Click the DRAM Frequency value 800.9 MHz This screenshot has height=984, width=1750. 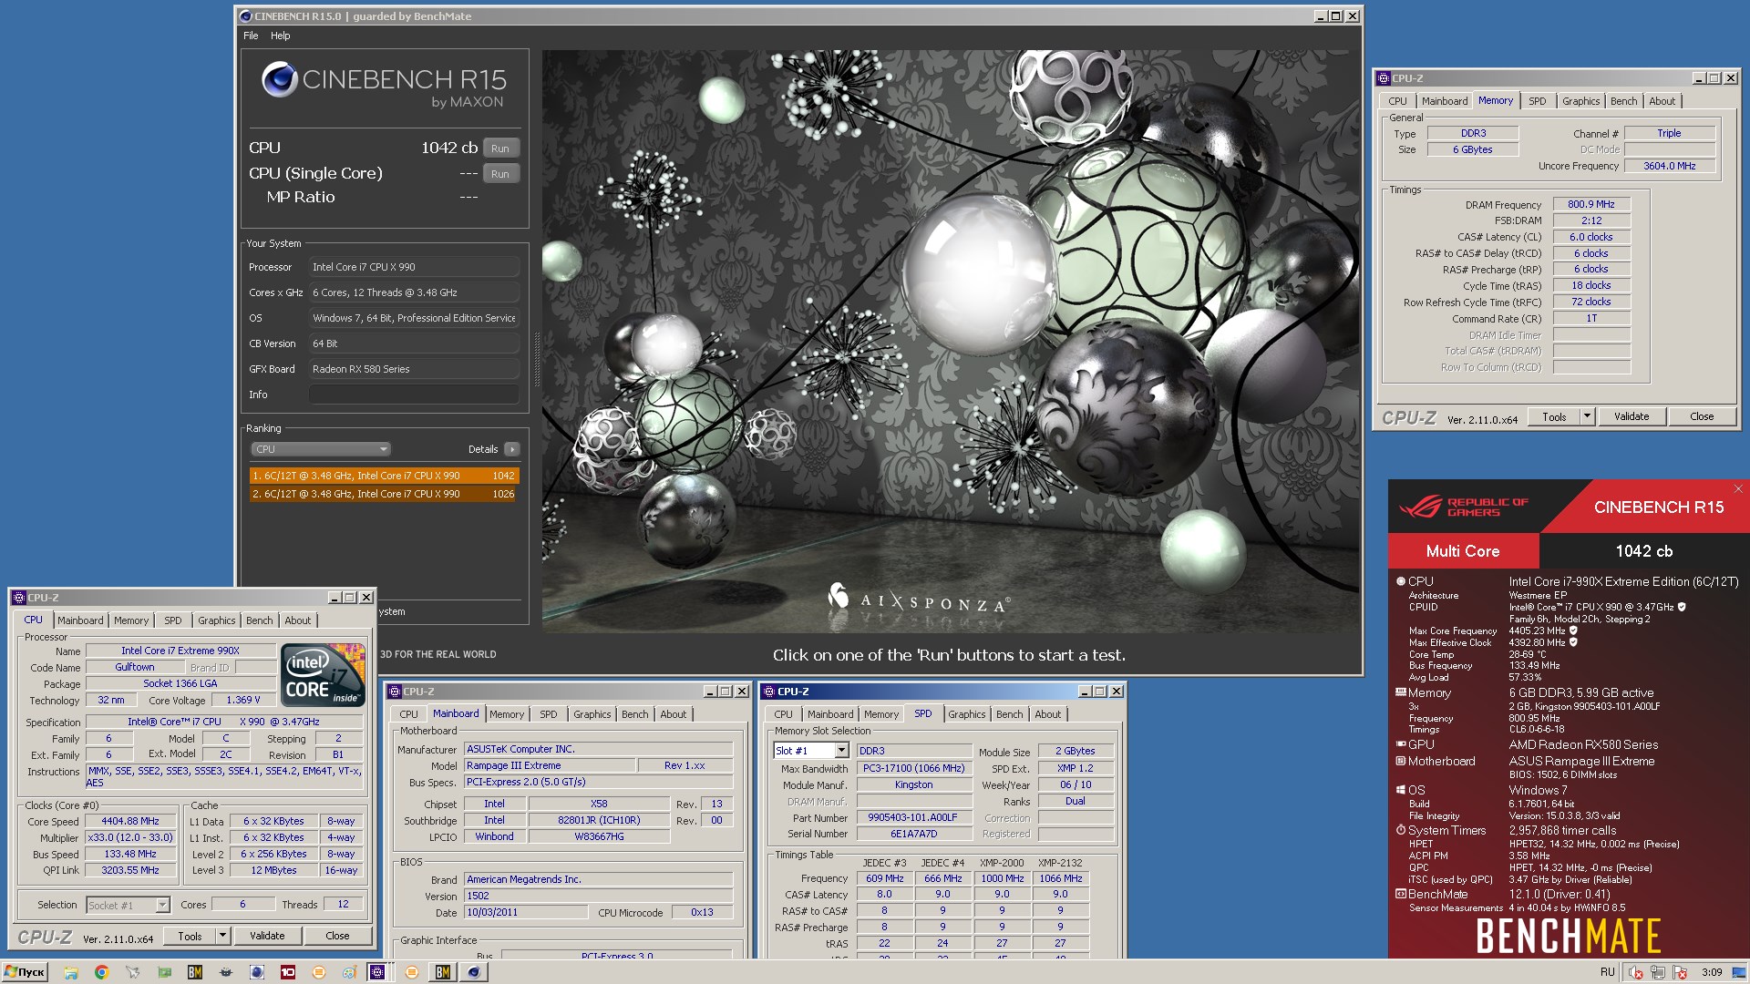coord(1591,204)
